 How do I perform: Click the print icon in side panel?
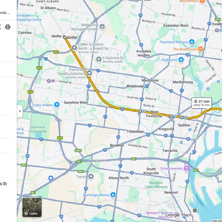(x=7, y=27)
